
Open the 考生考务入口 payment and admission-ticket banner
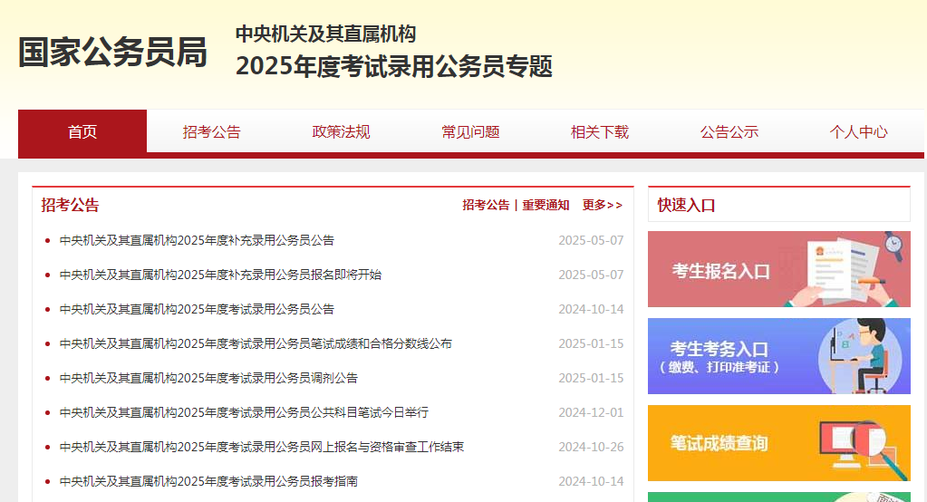778,356
